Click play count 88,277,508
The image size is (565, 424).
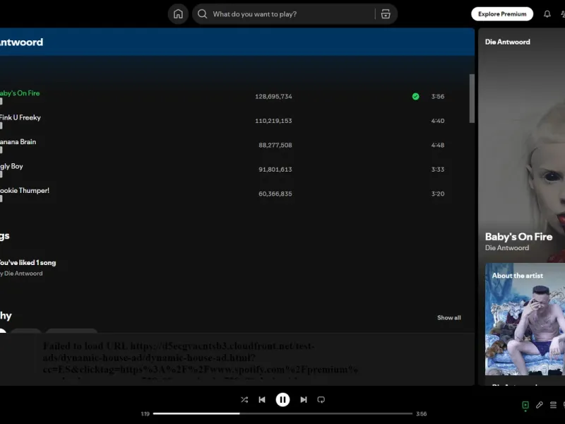(275, 145)
